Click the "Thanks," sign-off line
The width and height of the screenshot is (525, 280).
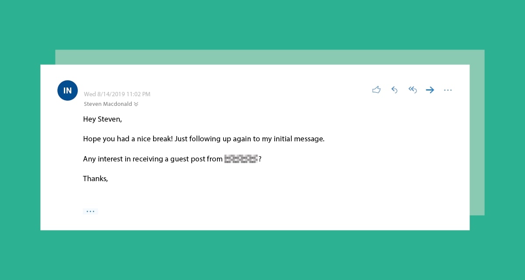[95, 178]
